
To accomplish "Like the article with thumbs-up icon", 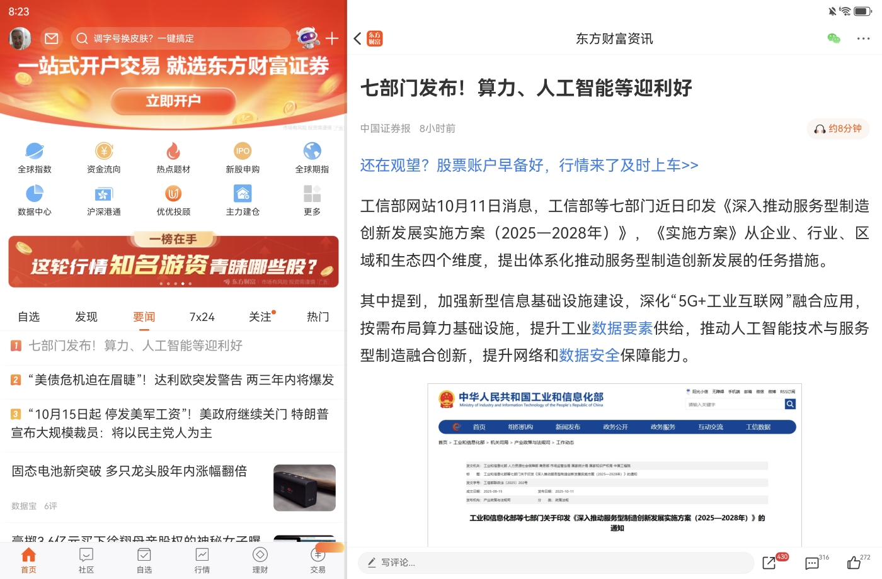I will click(854, 563).
